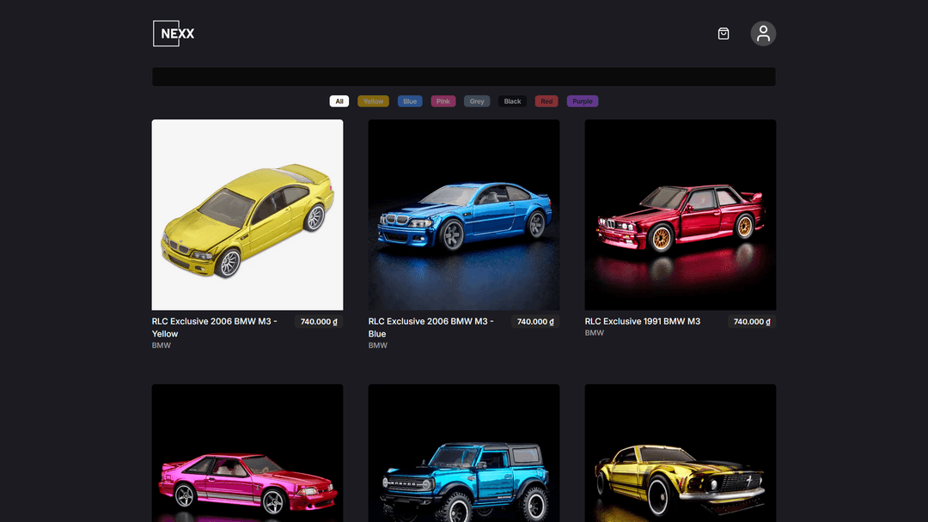
Task: Open 'RLC Exclusive 2006 BMW M3 - Blue' title
Action: [430, 327]
